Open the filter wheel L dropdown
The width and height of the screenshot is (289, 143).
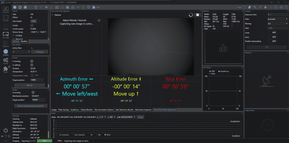(x=21, y=52)
